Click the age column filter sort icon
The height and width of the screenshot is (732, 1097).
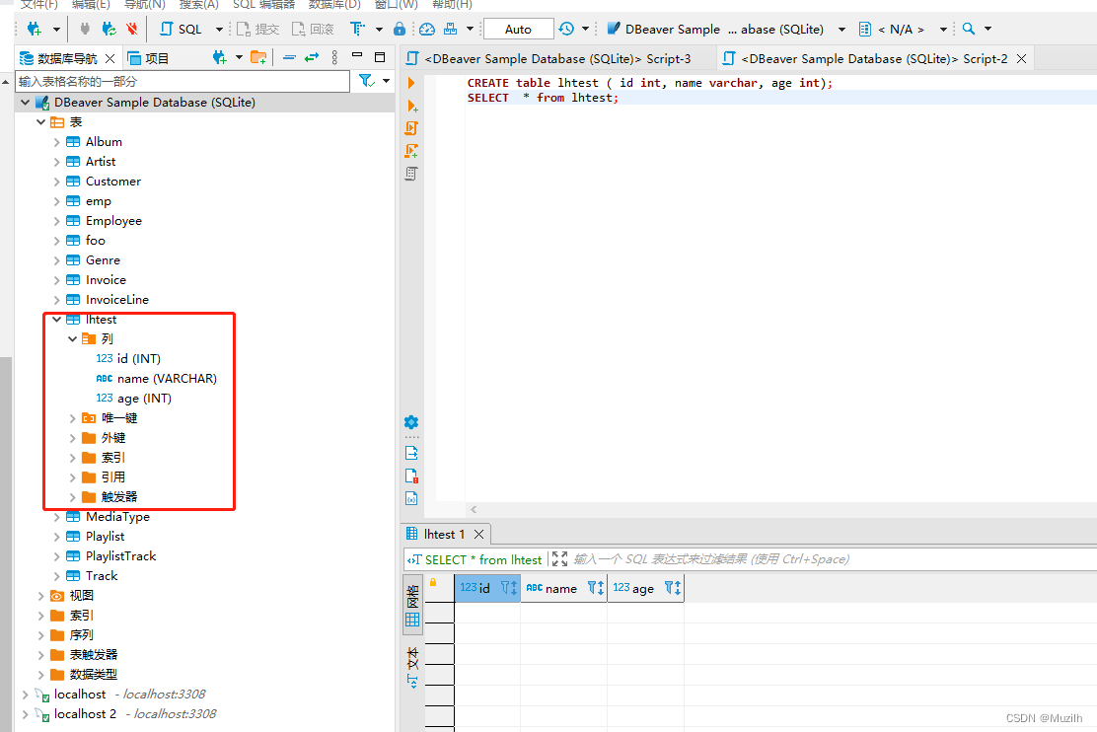click(x=673, y=588)
